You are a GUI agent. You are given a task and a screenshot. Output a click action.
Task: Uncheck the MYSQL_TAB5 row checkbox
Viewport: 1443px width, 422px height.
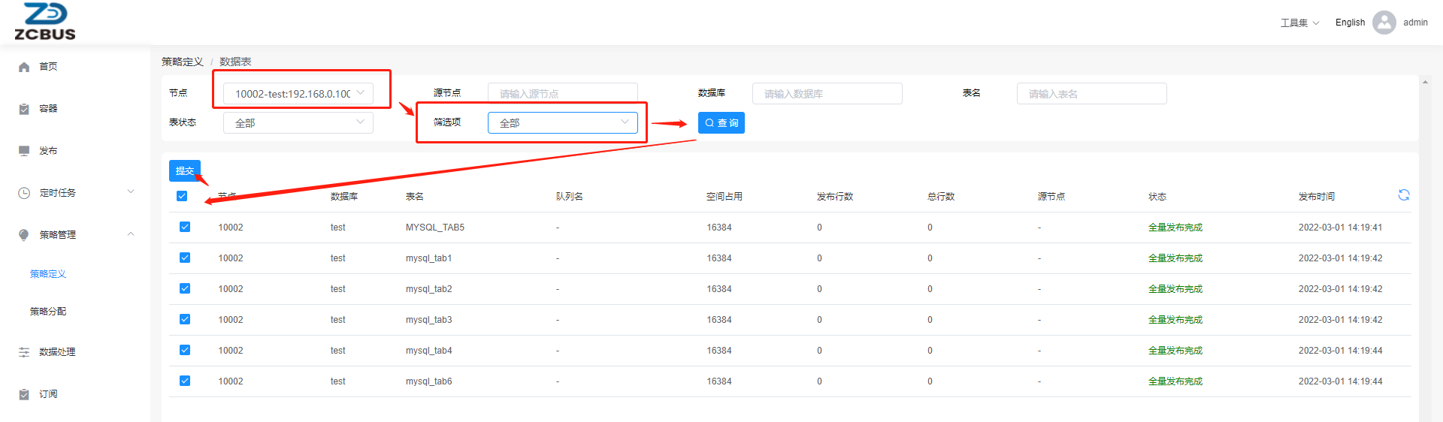185,227
